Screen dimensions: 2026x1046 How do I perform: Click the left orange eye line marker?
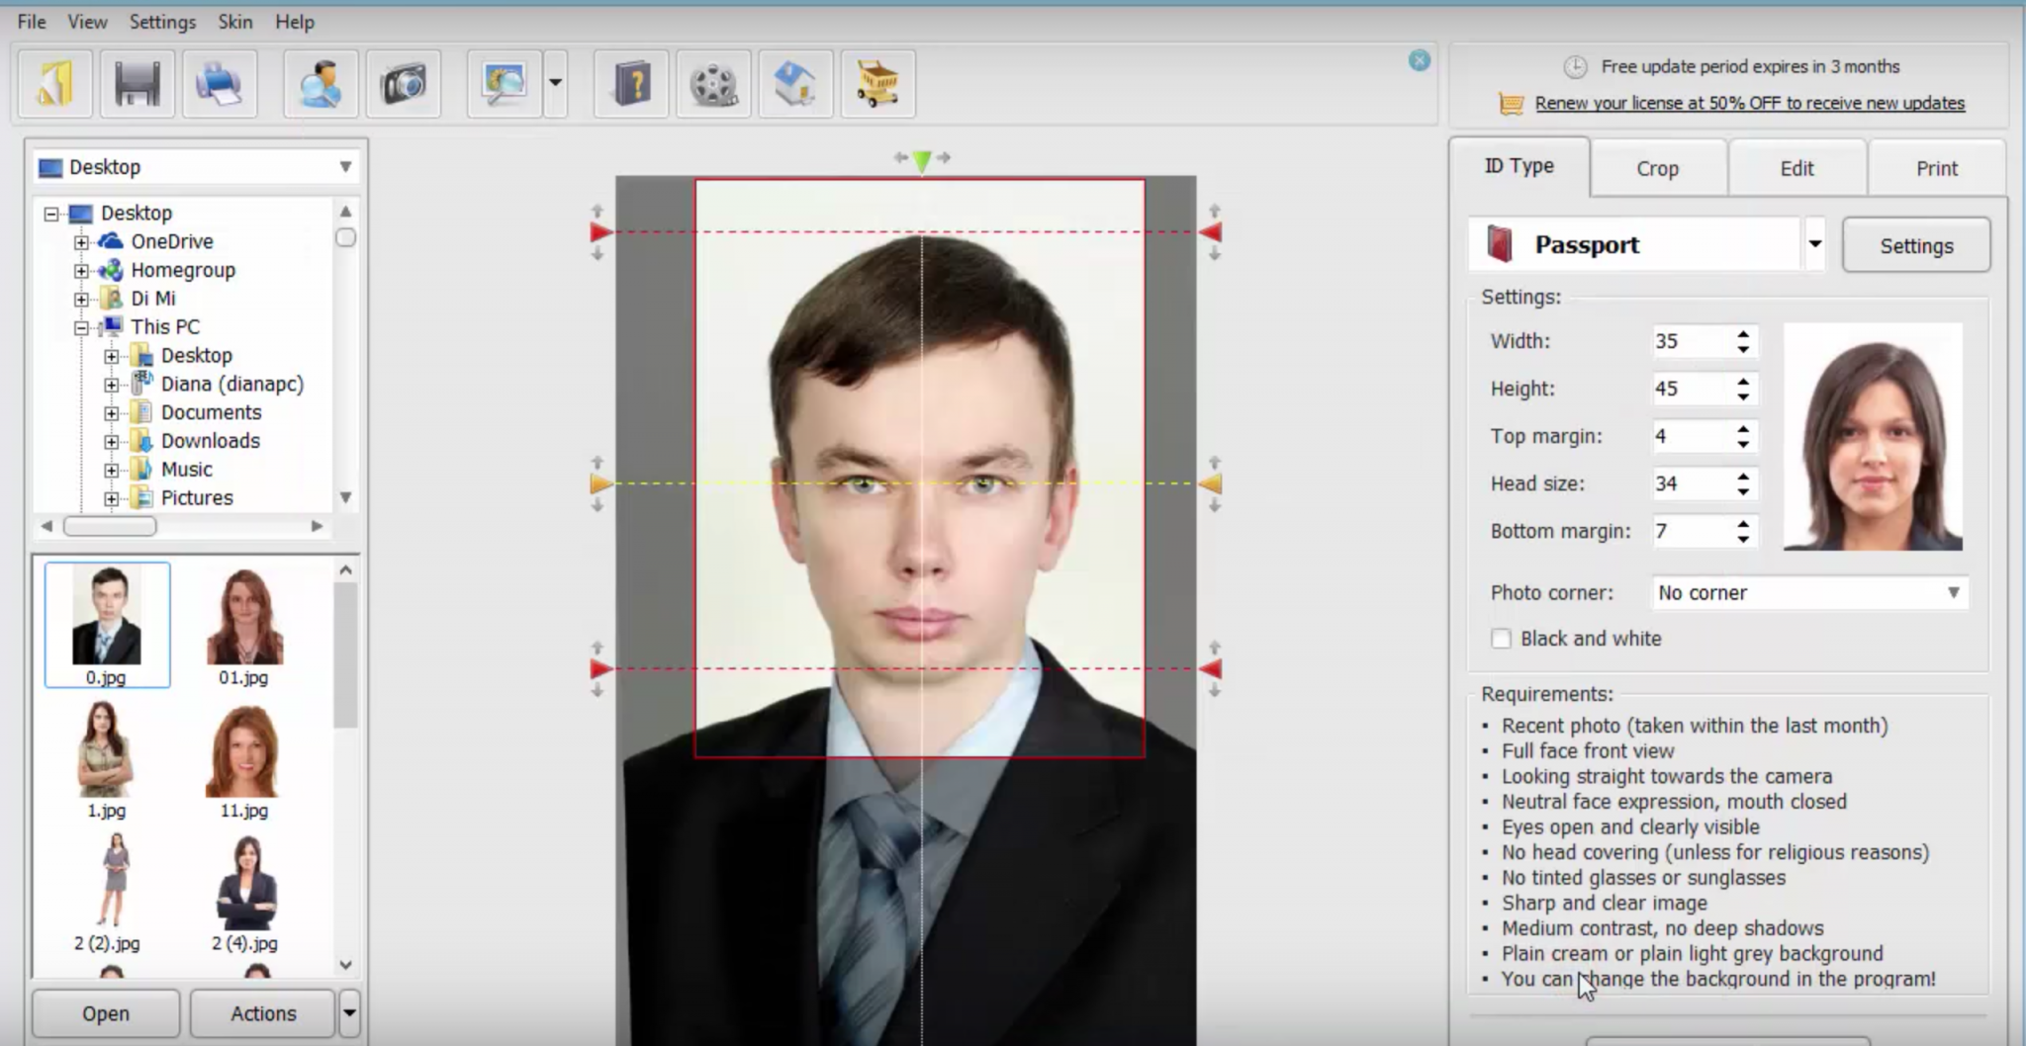pos(600,483)
